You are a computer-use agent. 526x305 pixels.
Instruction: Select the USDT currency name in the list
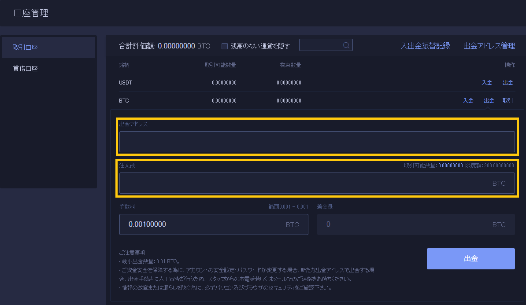tap(126, 83)
